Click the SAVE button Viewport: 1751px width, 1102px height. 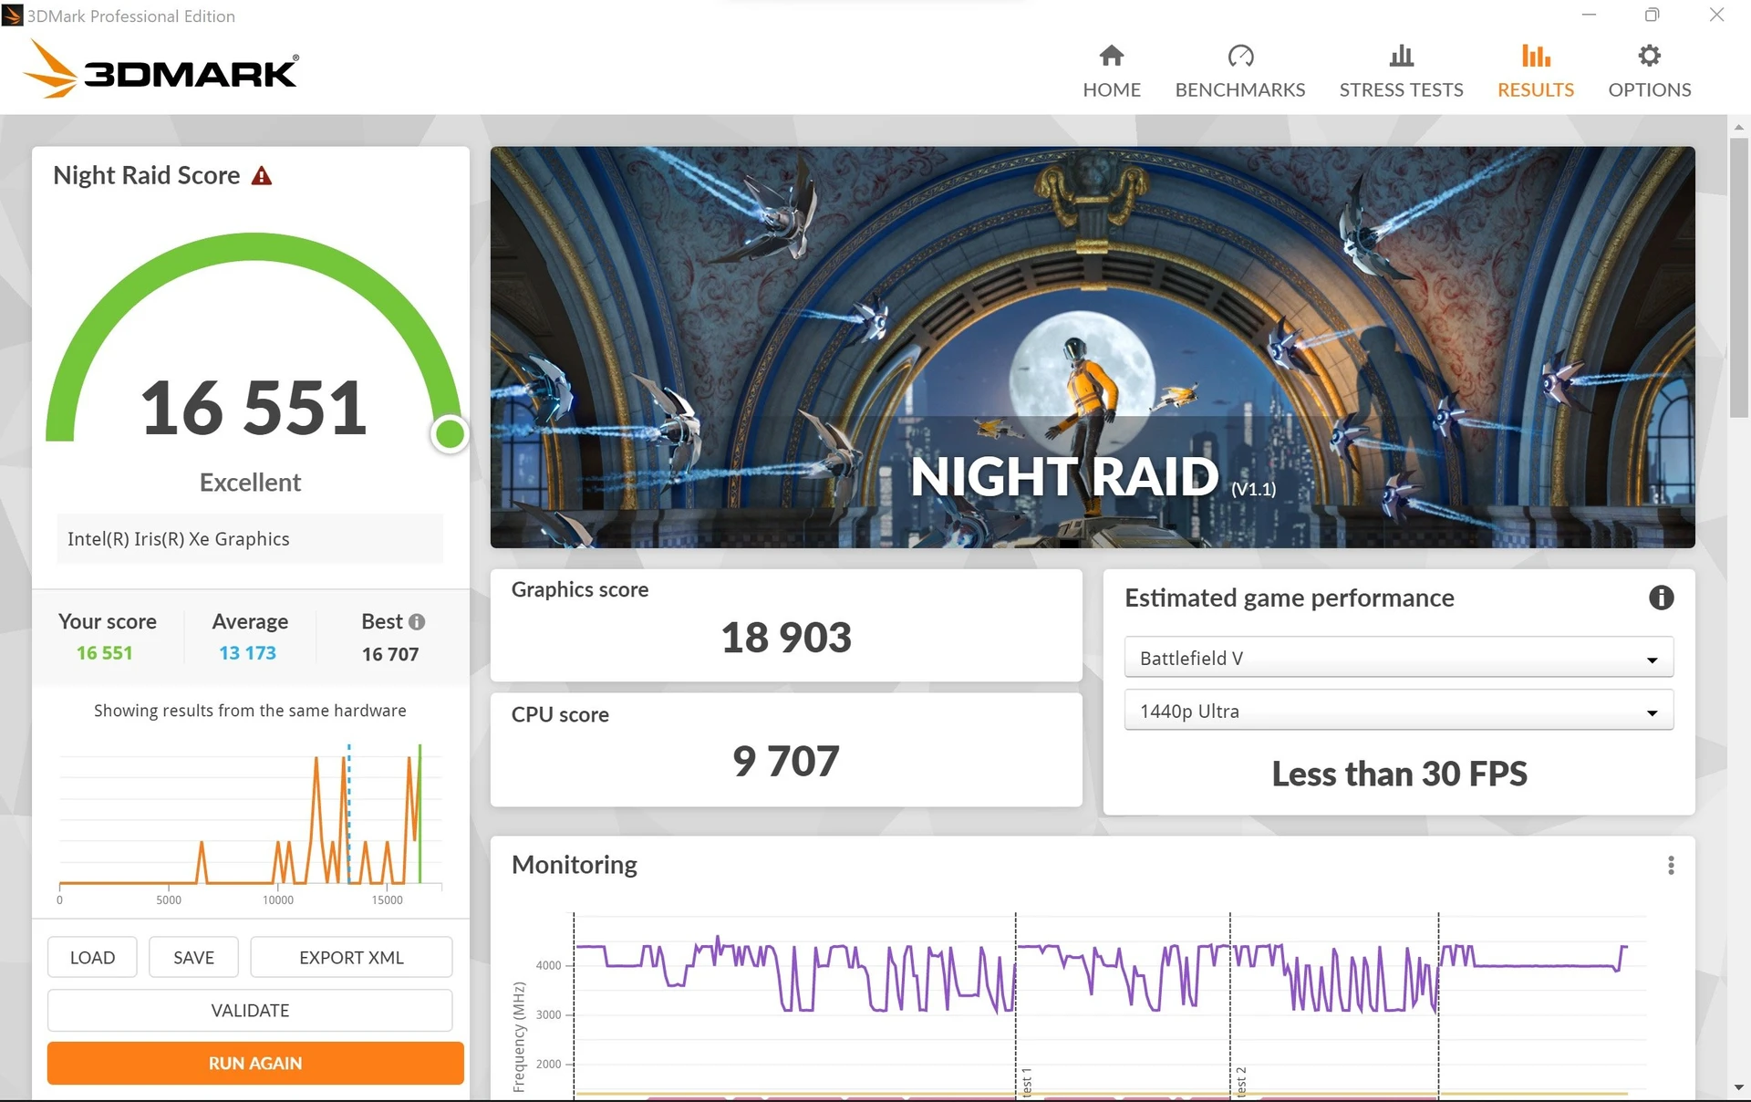point(193,957)
